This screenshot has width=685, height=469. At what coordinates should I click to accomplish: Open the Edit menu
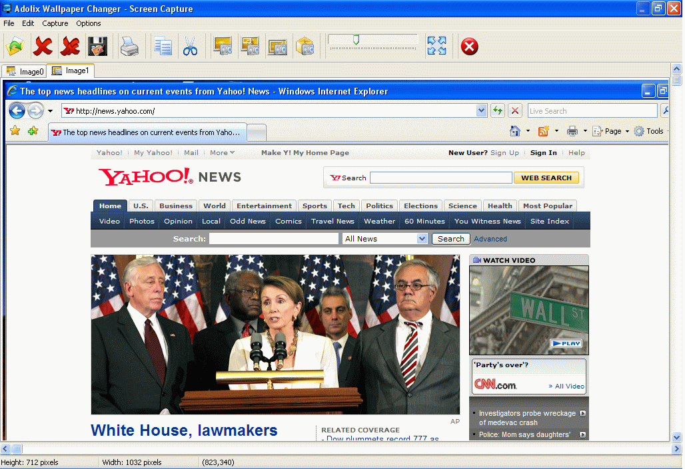click(x=28, y=23)
